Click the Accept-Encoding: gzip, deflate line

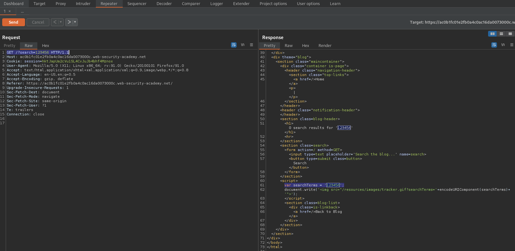click(x=40, y=79)
